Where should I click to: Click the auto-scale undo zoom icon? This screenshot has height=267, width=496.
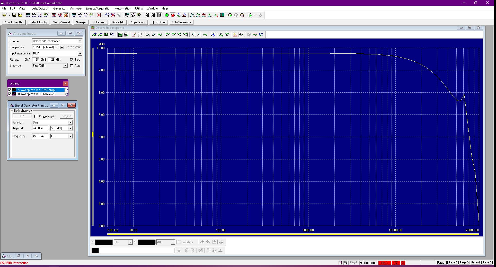point(213,35)
